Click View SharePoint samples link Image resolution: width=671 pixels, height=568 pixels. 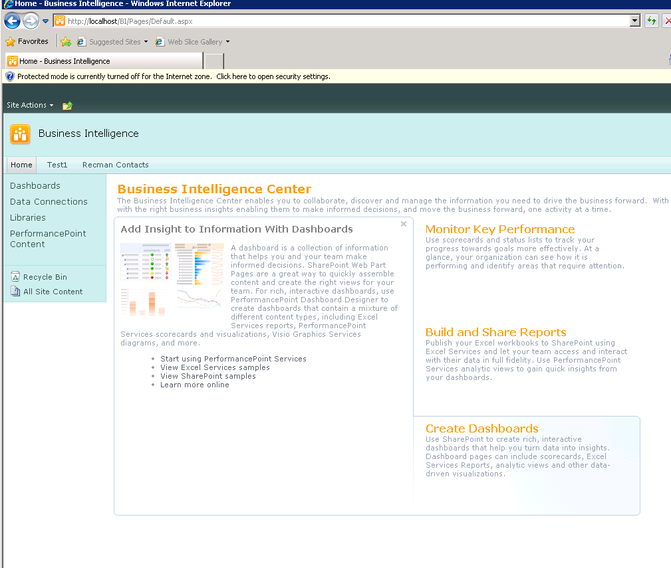coord(208,376)
